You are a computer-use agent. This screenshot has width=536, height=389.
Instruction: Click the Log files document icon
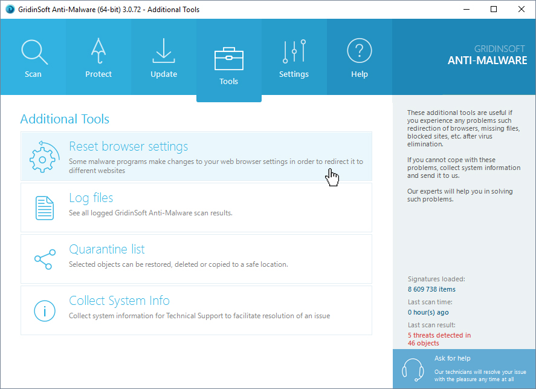45,208
